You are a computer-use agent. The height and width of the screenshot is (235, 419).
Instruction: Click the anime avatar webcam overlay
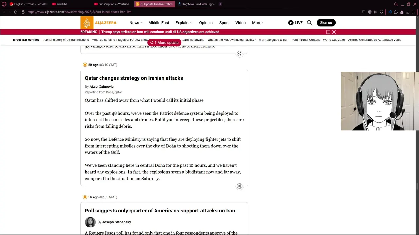[380, 101]
